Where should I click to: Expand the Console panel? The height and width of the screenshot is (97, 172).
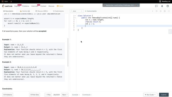point(76,95)
